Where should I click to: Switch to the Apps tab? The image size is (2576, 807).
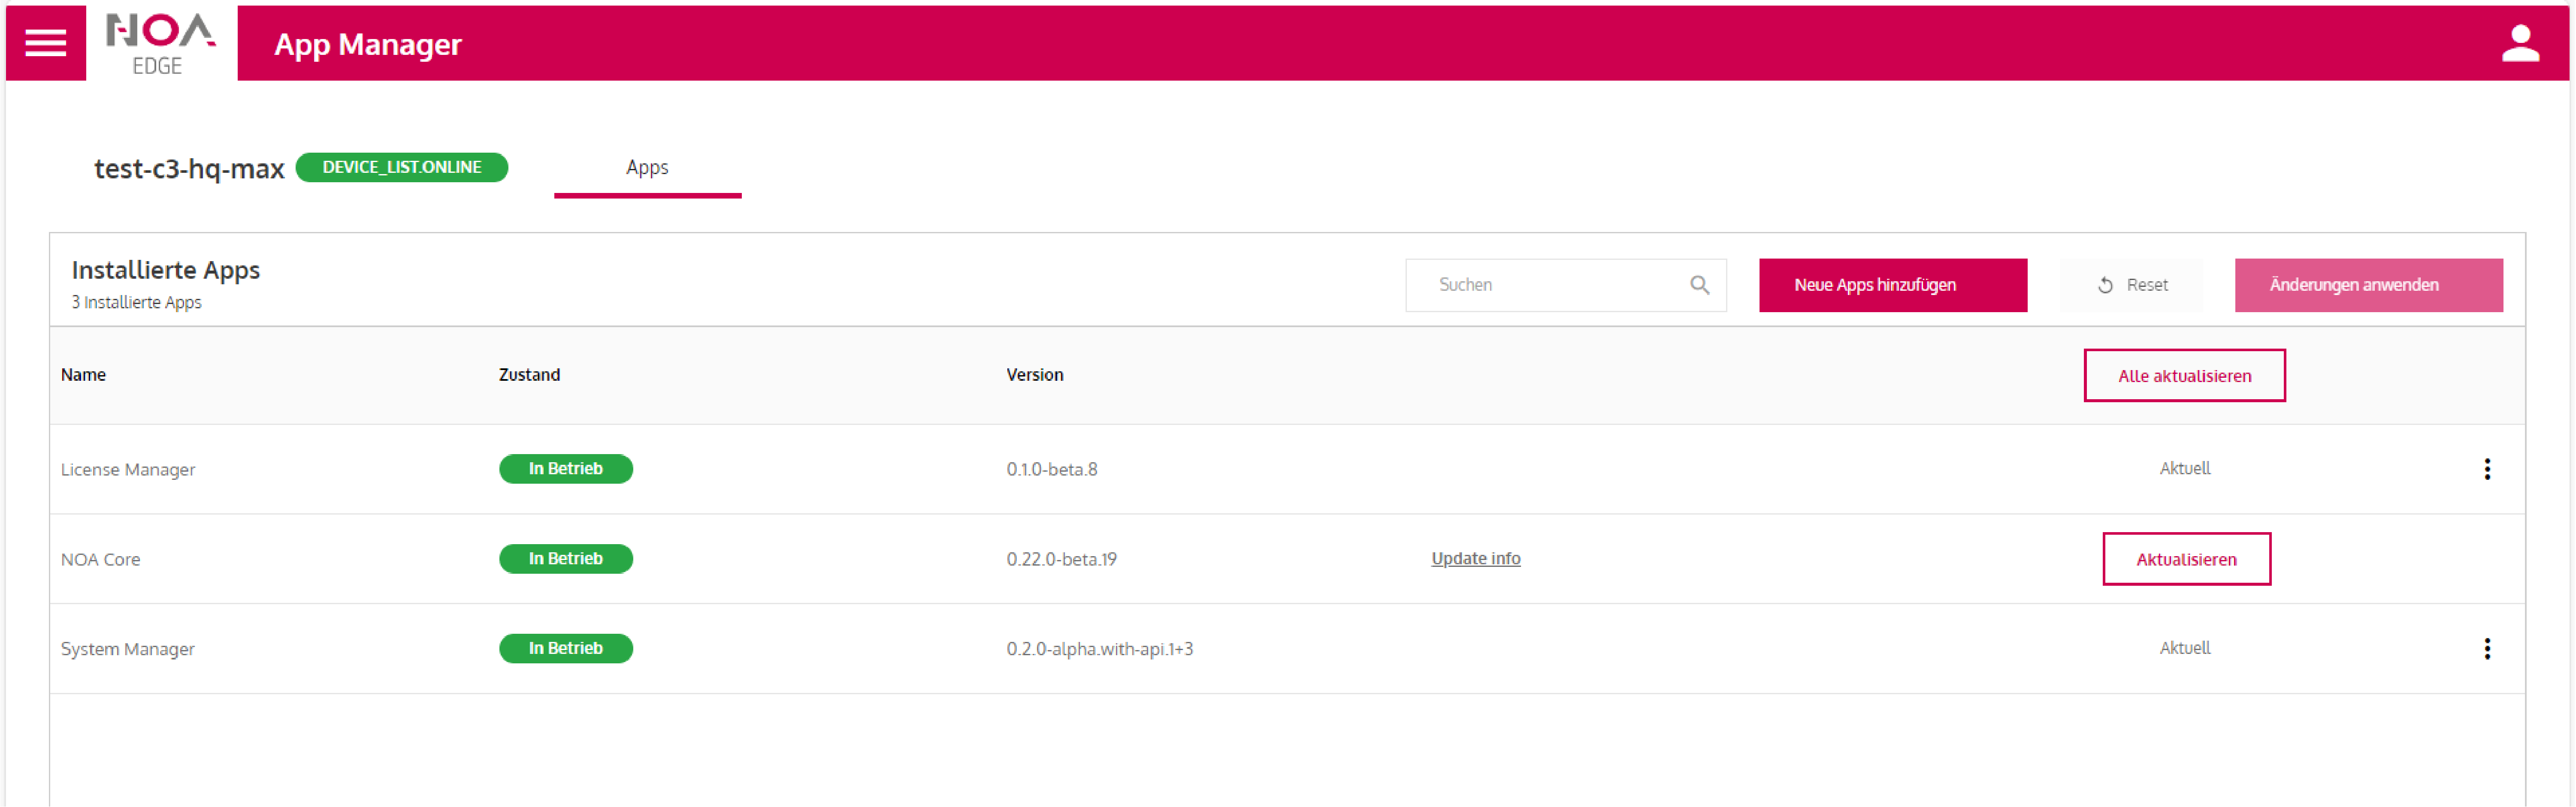[x=647, y=167]
